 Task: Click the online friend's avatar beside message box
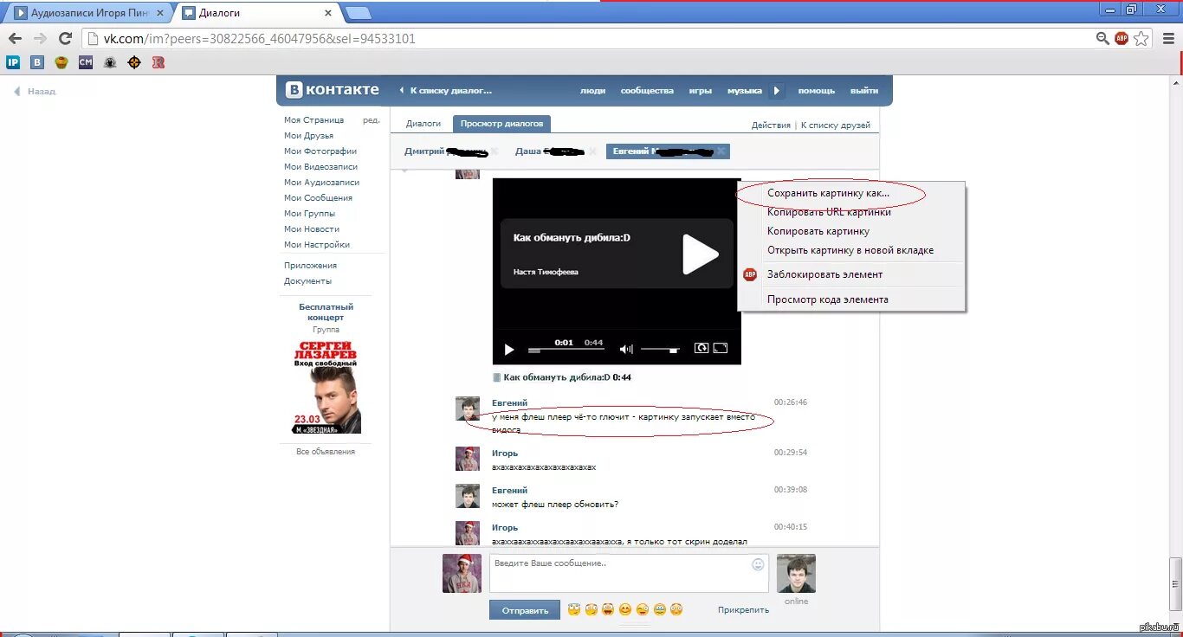[796, 573]
